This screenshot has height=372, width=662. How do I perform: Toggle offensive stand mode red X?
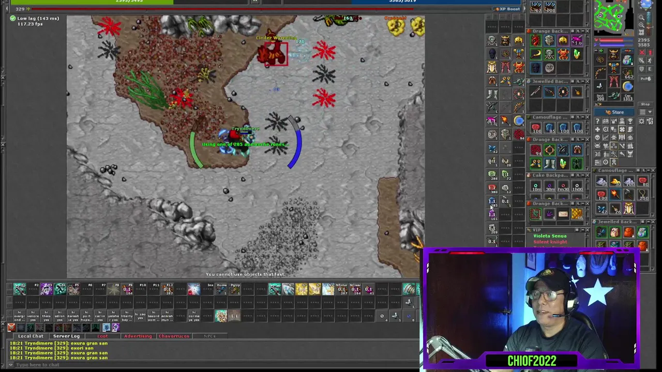(x=642, y=52)
